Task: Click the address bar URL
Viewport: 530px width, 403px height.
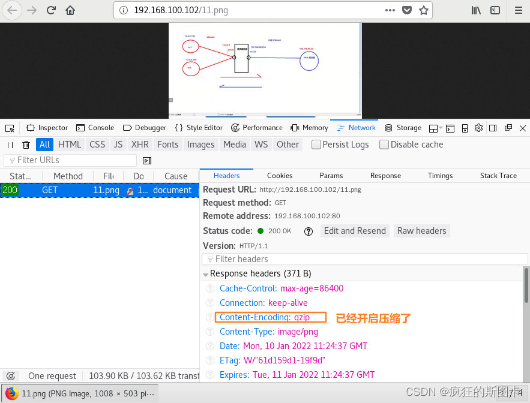Action: (x=181, y=10)
